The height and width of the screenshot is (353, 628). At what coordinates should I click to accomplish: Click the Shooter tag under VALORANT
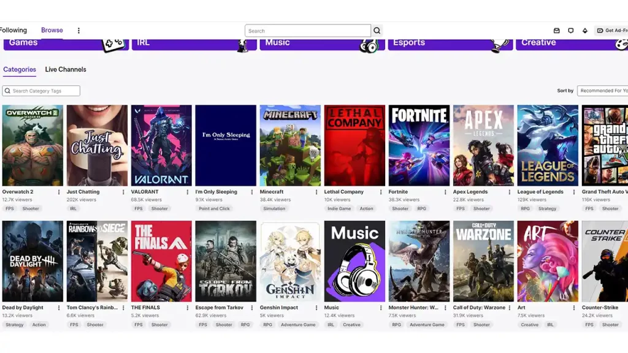(159, 208)
